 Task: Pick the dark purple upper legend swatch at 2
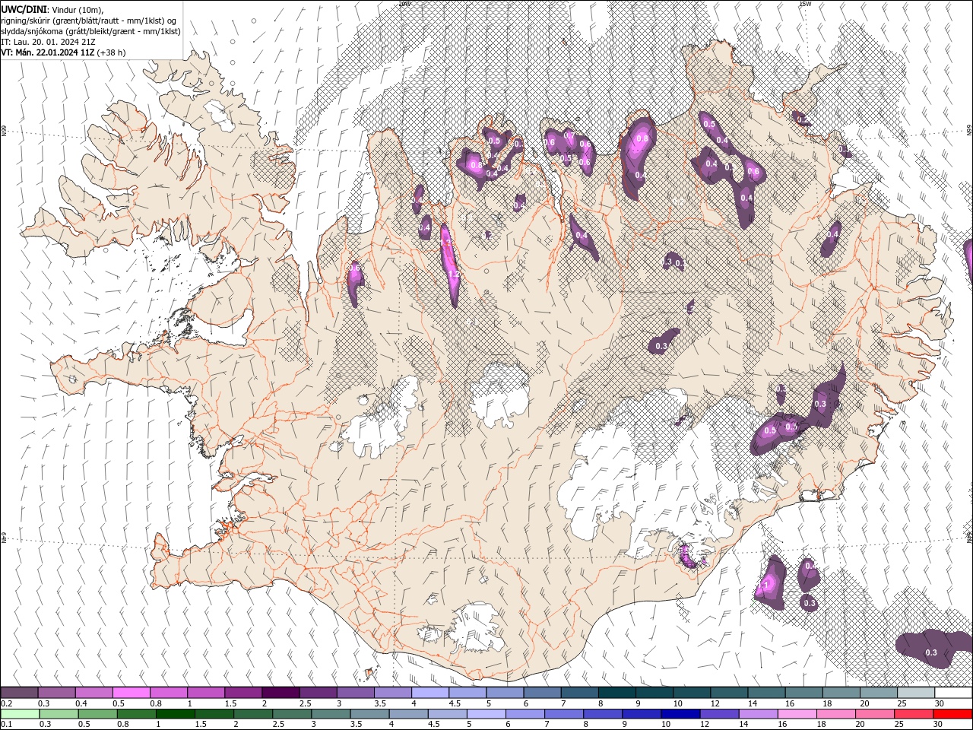point(280,693)
